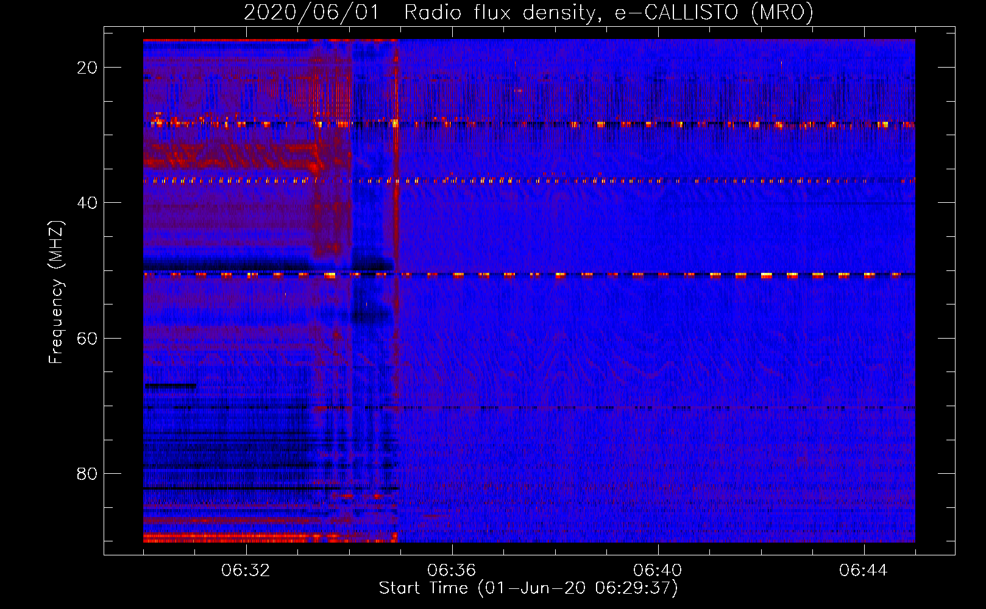The height and width of the screenshot is (609, 986).
Task: Click the 06:36 time tick label
Action: 452,571
